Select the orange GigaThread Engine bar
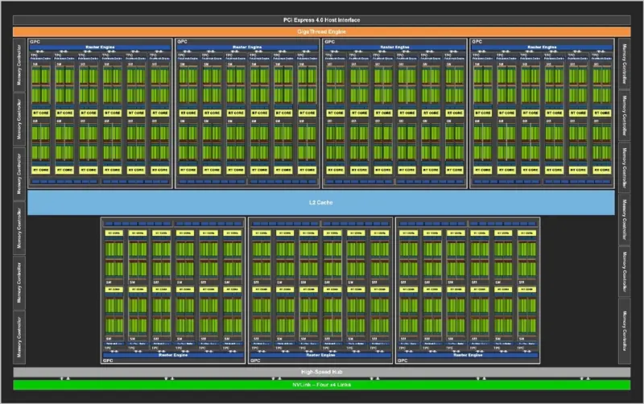This screenshot has height=404, width=644. [x=321, y=31]
